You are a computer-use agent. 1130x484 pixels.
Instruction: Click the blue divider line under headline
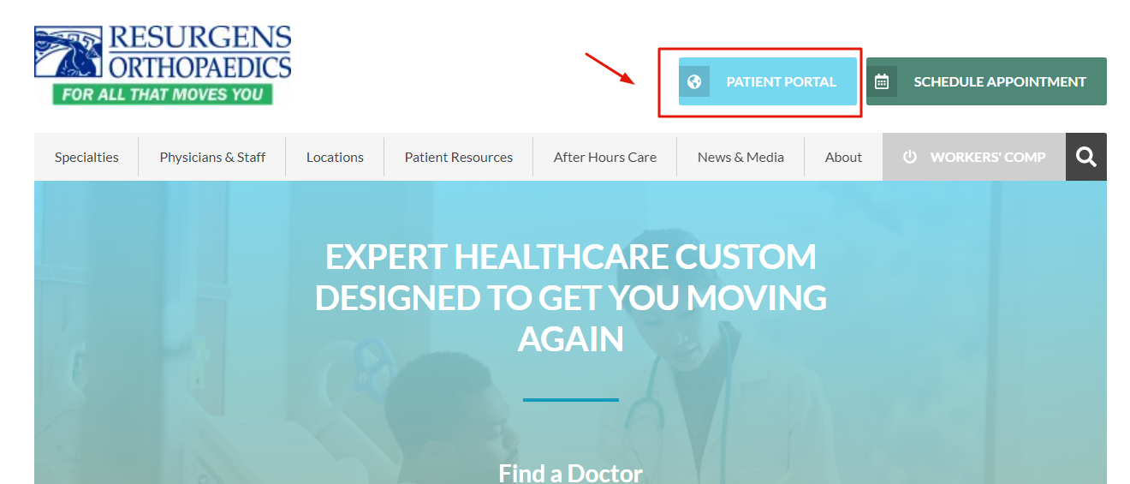pos(570,399)
